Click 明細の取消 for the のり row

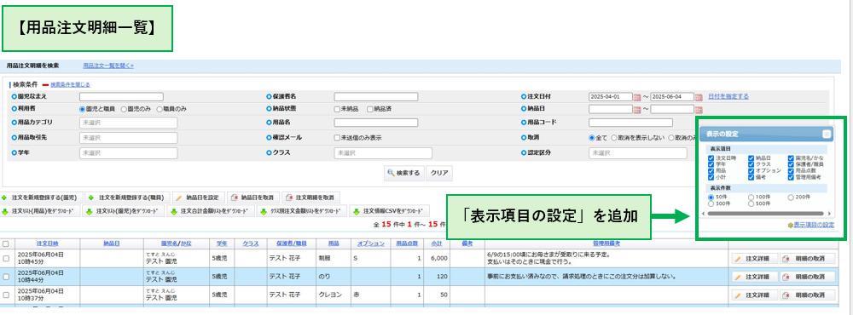coord(807,277)
